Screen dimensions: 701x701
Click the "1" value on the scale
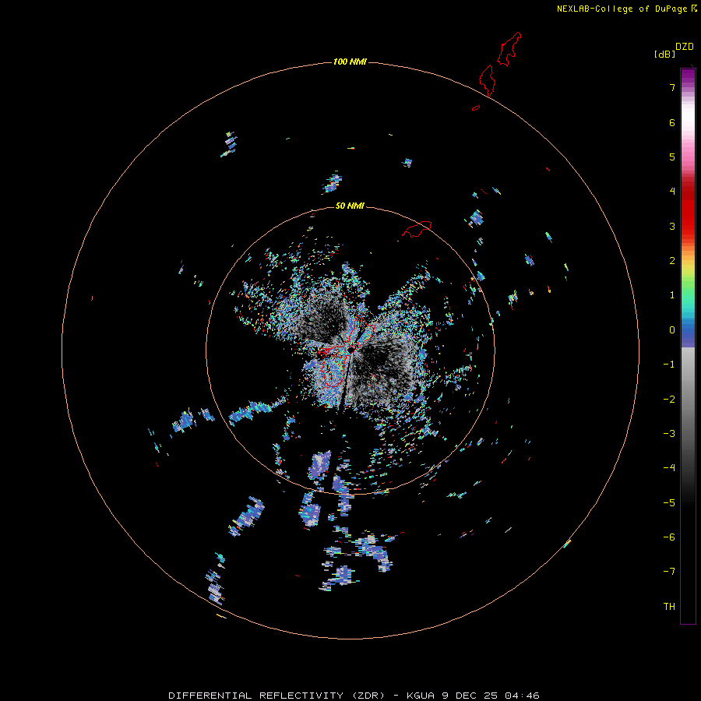click(672, 295)
